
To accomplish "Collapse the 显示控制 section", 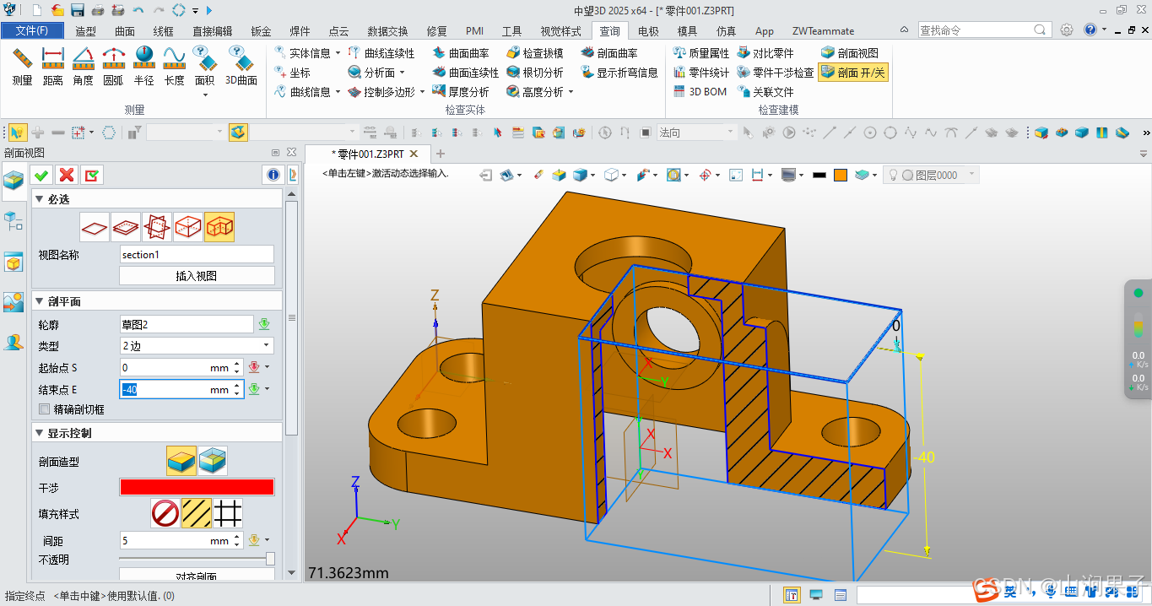I will [39, 433].
